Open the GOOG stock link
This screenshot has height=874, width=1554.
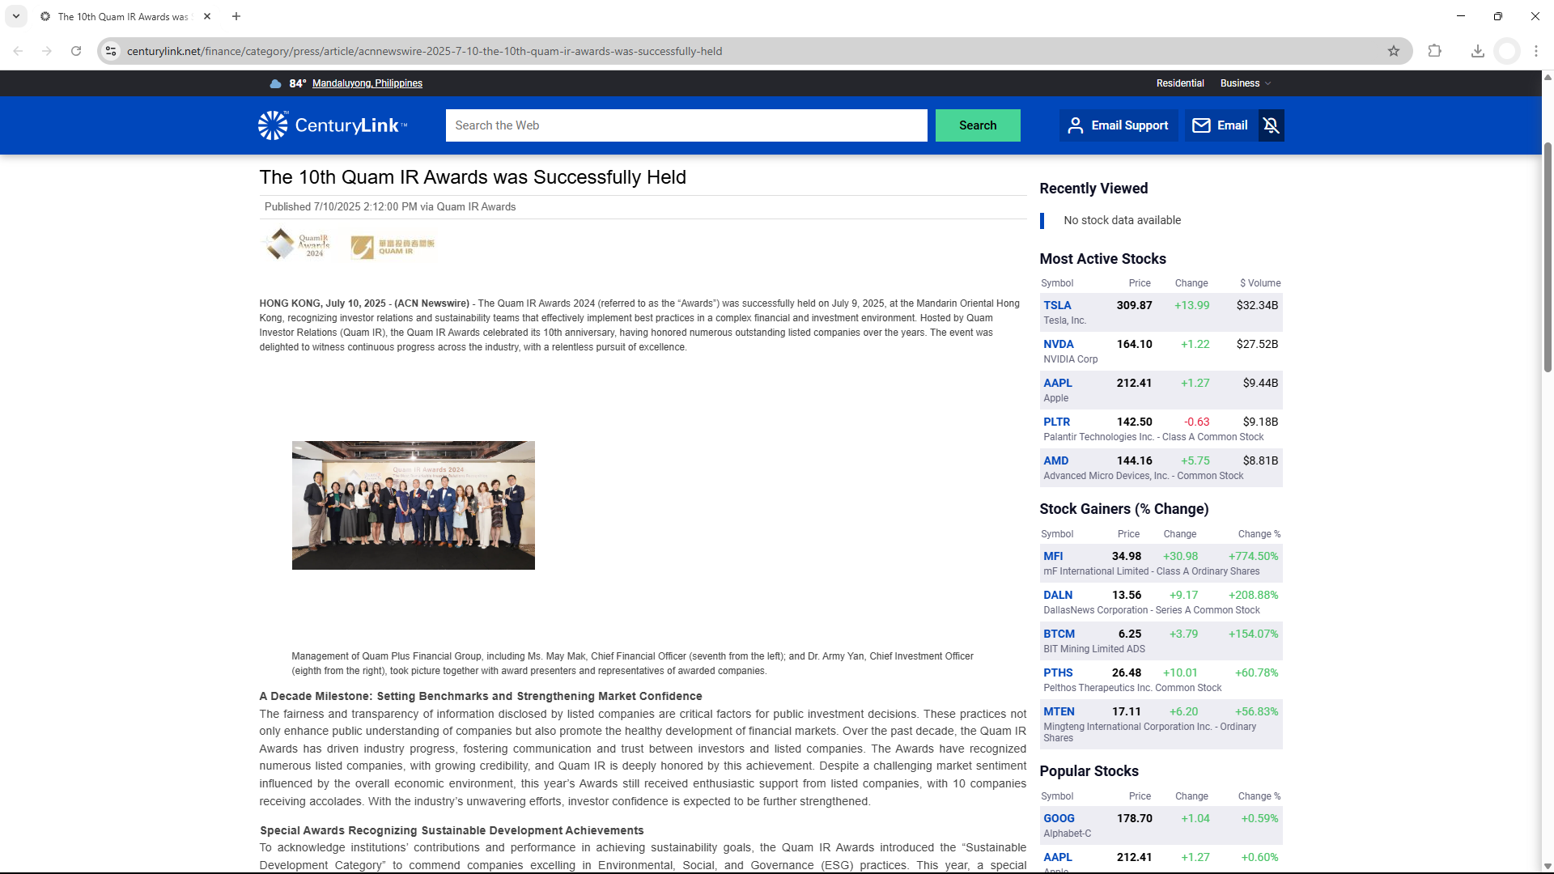pyautogui.click(x=1059, y=818)
